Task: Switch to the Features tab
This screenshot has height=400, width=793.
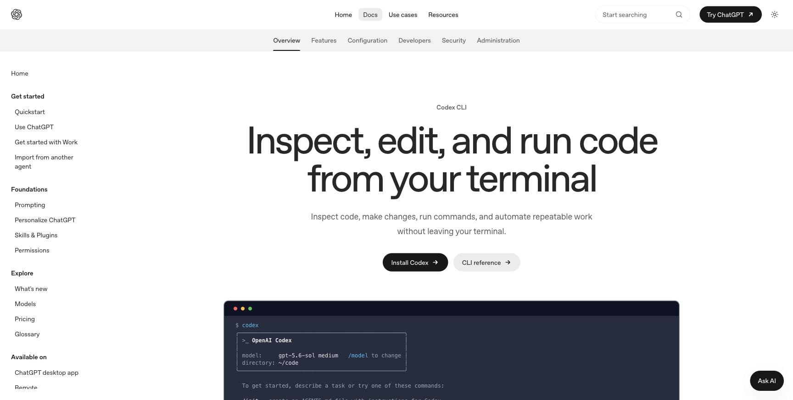Action: (324, 40)
